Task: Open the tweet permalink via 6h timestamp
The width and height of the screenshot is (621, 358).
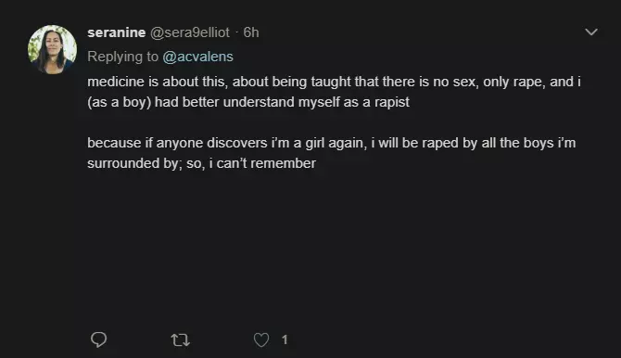Action: pos(251,32)
